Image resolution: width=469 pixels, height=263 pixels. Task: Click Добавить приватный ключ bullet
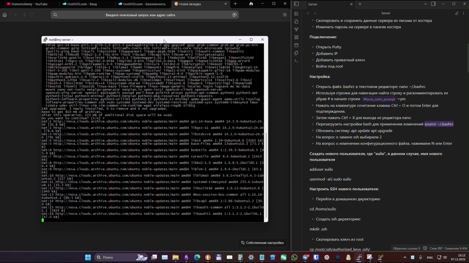coord(340,60)
